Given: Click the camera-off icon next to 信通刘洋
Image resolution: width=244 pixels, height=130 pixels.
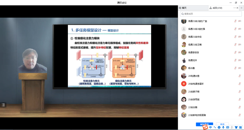Looking at the screenshot, I should click(240, 60).
